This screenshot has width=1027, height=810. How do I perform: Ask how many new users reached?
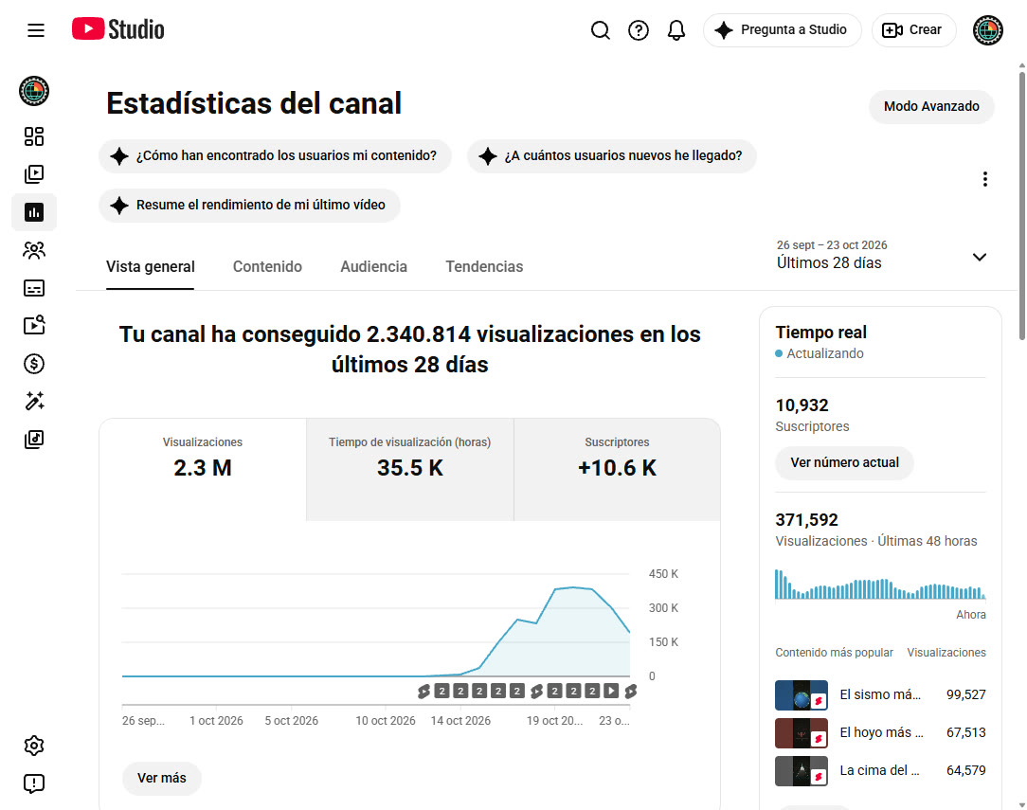click(x=612, y=156)
